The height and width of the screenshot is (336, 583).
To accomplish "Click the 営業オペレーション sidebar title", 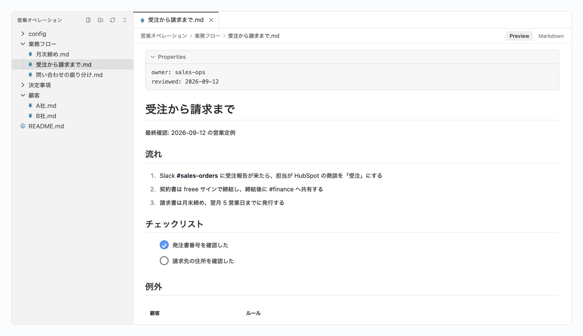I will click(x=40, y=20).
